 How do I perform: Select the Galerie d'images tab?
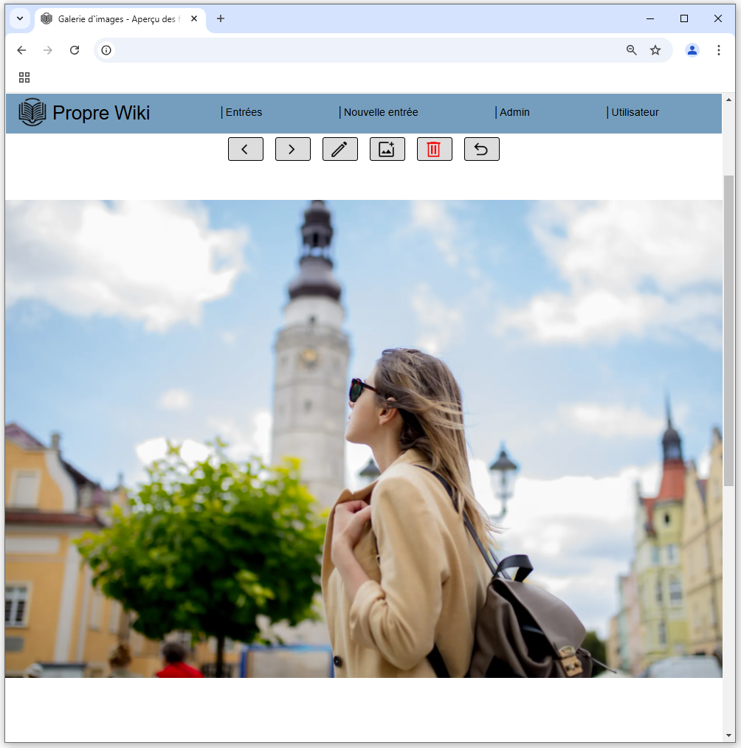tap(120, 19)
